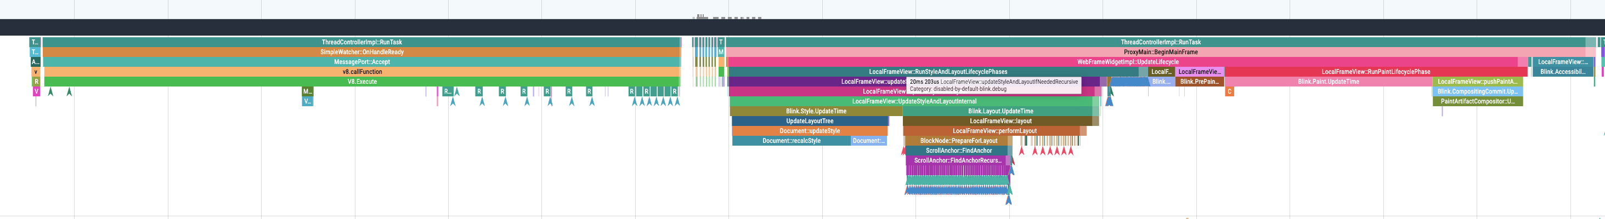The width and height of the screenshot is (1605, 219).
Task: Select Blink.CompositingCommit.Up... slice
Action: tap(1477, 91)
